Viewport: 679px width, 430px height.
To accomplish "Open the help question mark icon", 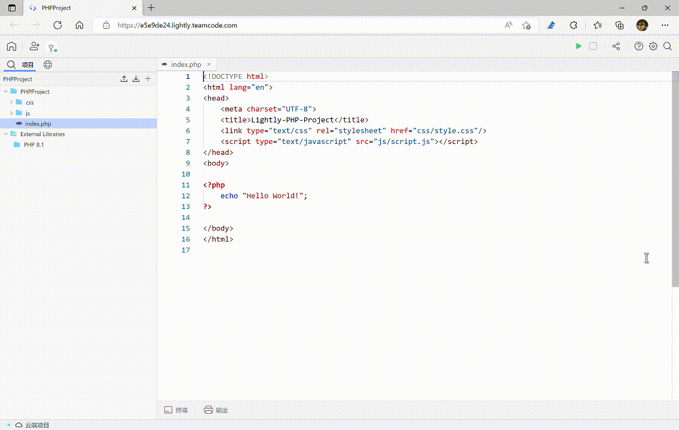I will [639, 47].
